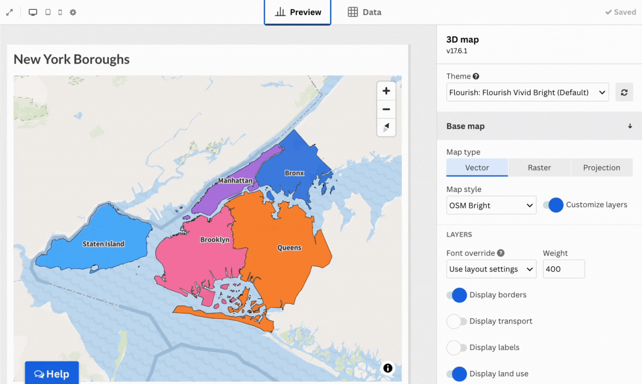This screenshot has height=384, width=642.
Task: Click the map attribution info icon
Action: (388, 368)
